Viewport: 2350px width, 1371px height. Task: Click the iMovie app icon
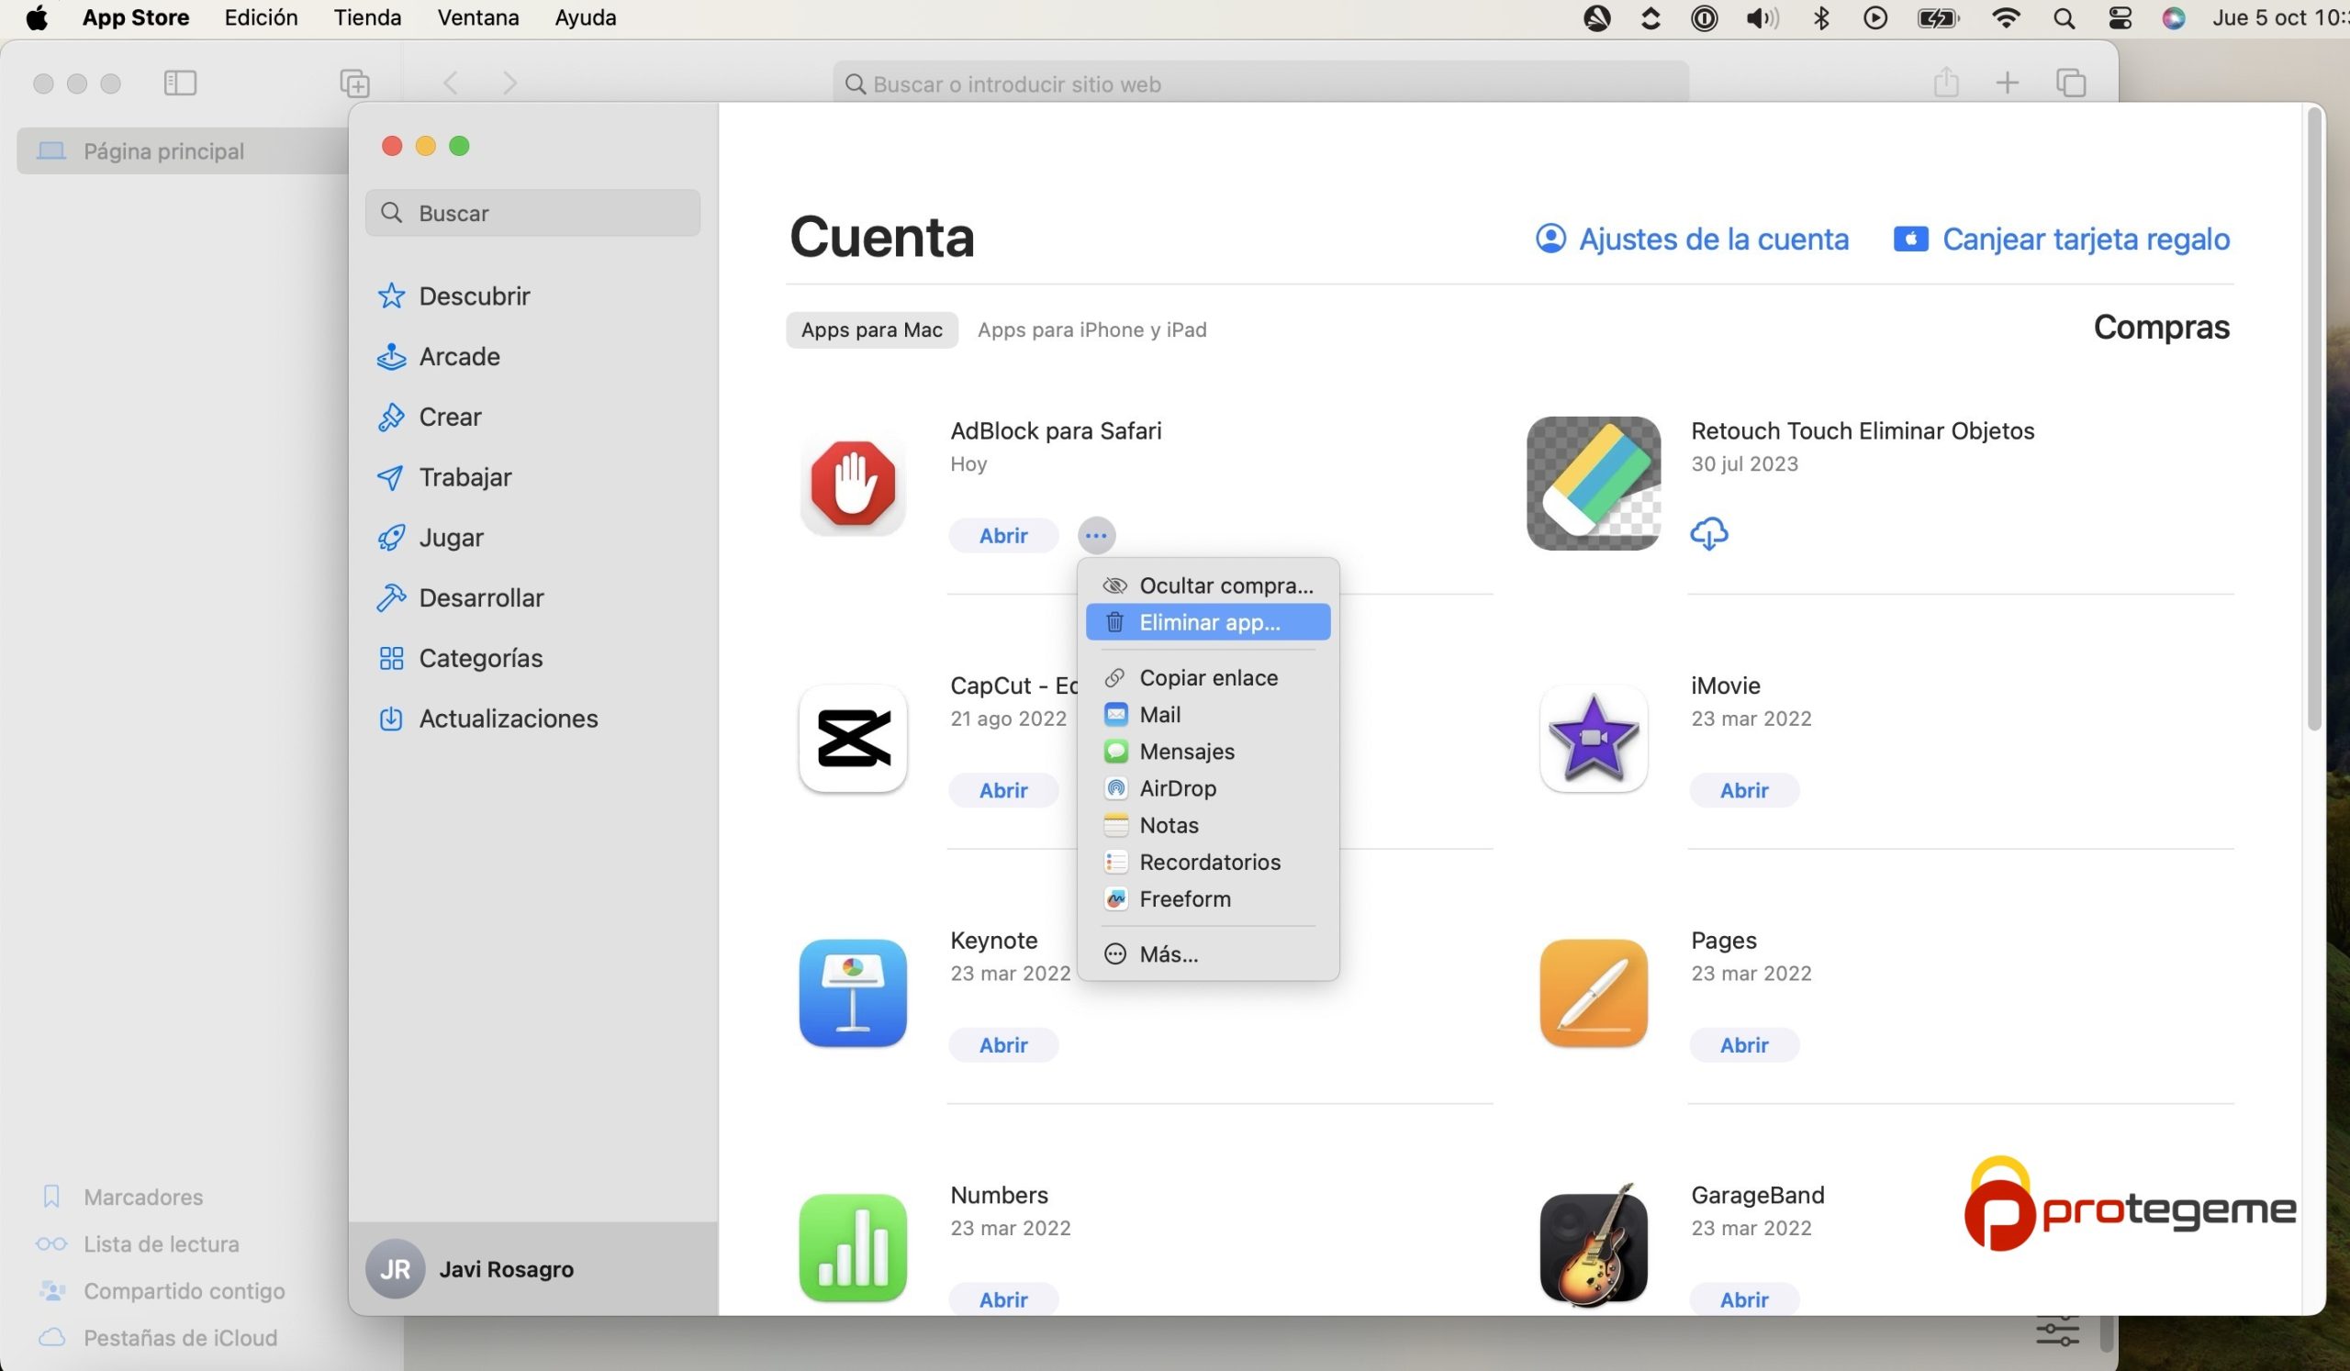[x=1593, y=738]
